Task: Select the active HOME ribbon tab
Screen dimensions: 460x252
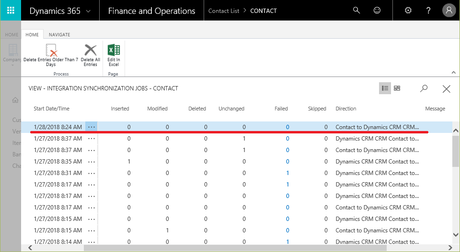Action: click(x=32, y=34)
